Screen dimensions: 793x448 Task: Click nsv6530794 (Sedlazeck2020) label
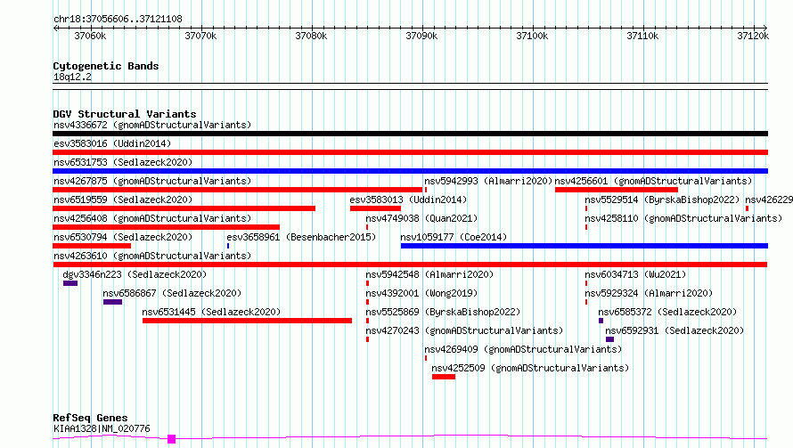(x=123, y=237)
